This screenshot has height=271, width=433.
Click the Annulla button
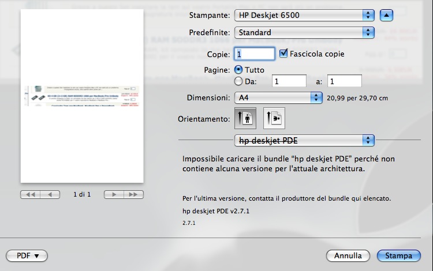348,256
